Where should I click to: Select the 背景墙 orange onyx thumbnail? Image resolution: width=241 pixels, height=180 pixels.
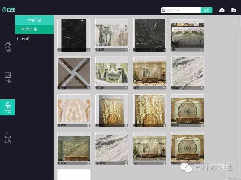pyautogui.click(x=74, y=111)
